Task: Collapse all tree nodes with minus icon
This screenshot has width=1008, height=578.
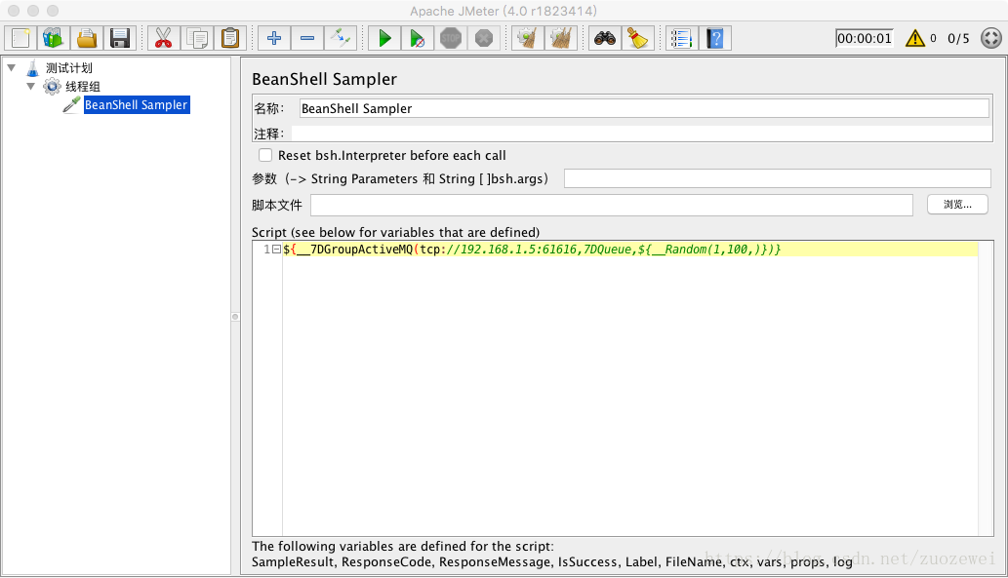Action: tap(307, 38)
